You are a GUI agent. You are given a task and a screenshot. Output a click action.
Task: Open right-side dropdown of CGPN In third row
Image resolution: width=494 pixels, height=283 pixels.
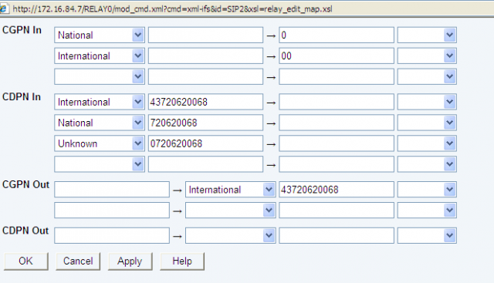coord(427,77)
